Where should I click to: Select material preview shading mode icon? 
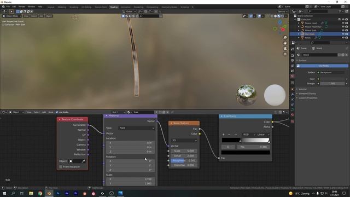[x=279, y=16]
